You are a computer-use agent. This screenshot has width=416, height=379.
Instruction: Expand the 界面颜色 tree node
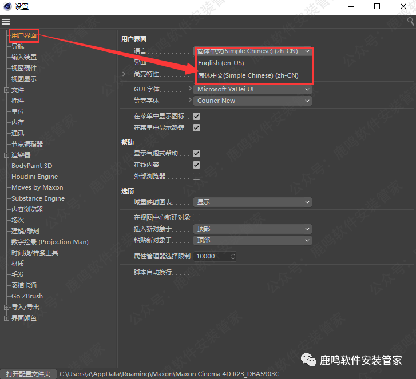pyautogui.click(x=6, y=318)
